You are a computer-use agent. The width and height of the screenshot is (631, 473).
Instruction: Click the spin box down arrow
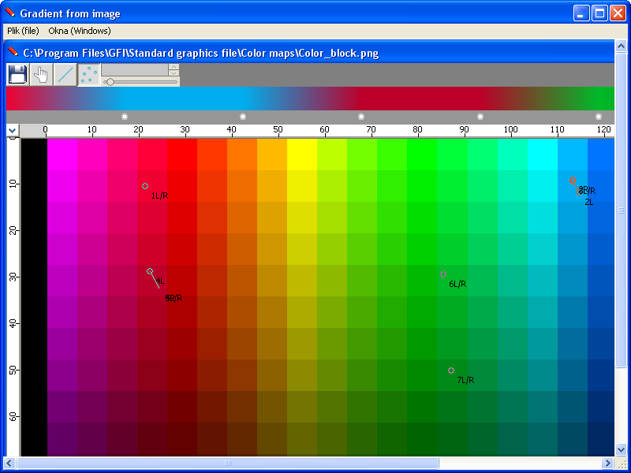[174, 73]
